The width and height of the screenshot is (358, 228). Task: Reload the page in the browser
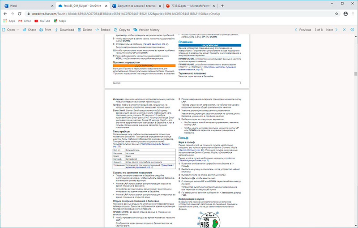[x=24, y=13]
